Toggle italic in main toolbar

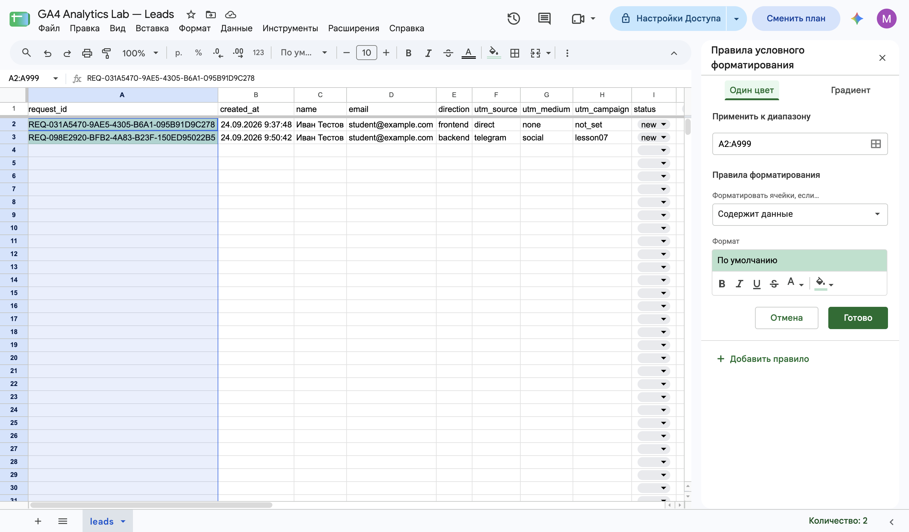[x=428, y=54]
